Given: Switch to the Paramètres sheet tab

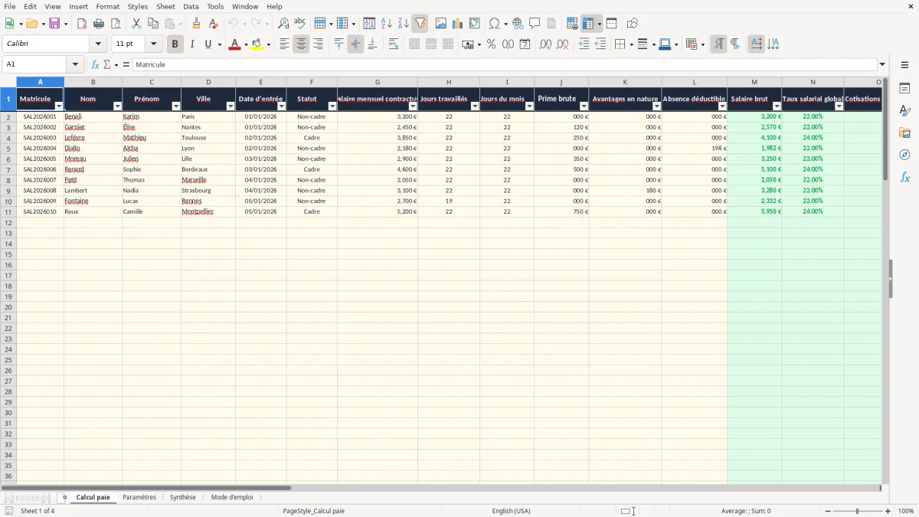Looking at the screenshot, I should pos(139,497).
